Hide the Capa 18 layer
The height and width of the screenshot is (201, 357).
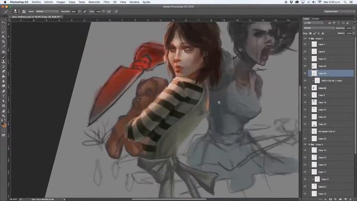click(x=305, y=102)
